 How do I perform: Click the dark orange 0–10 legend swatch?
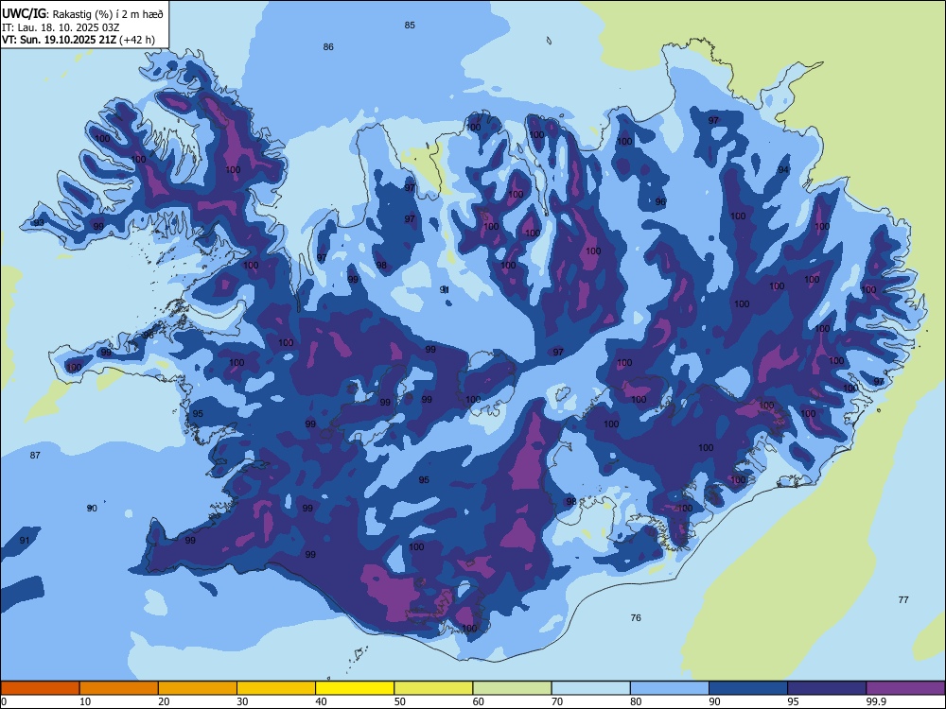[x=40, y=688]
